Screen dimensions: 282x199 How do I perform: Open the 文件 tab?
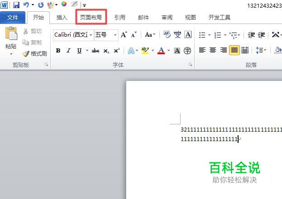pyautogui.click(x=13, y=18)
